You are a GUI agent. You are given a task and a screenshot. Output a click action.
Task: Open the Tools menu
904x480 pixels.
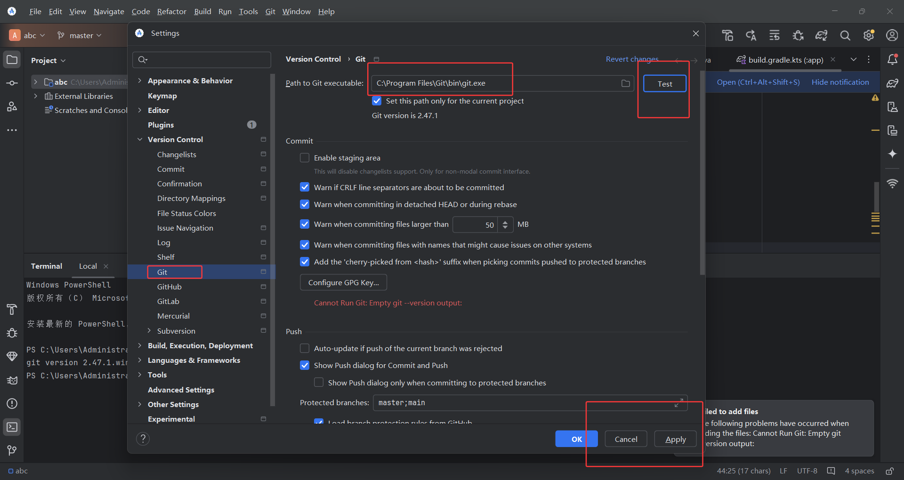(x=248, y=11)
